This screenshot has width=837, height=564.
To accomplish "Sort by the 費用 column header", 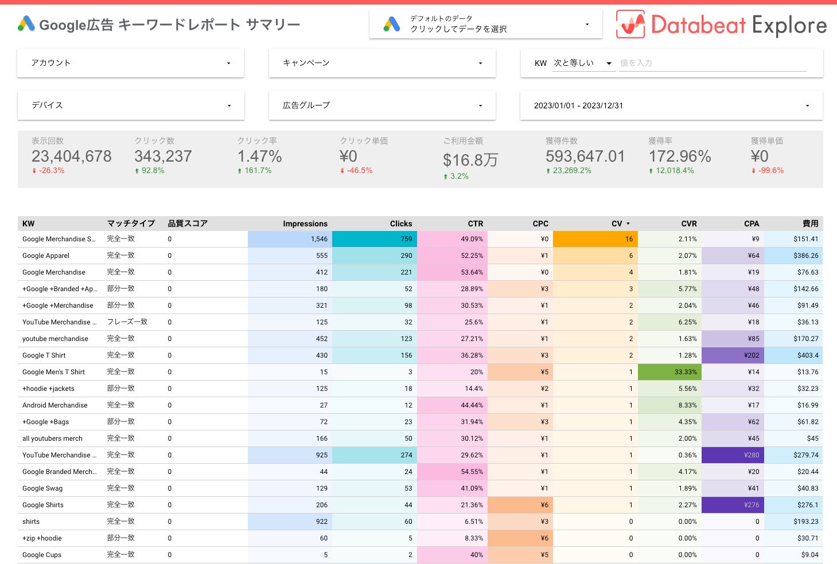I will pyautogui.click(x=810, y=224).
